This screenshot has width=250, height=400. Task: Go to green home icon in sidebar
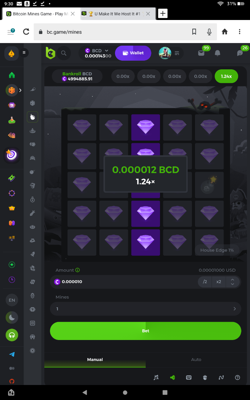(12, 75)
